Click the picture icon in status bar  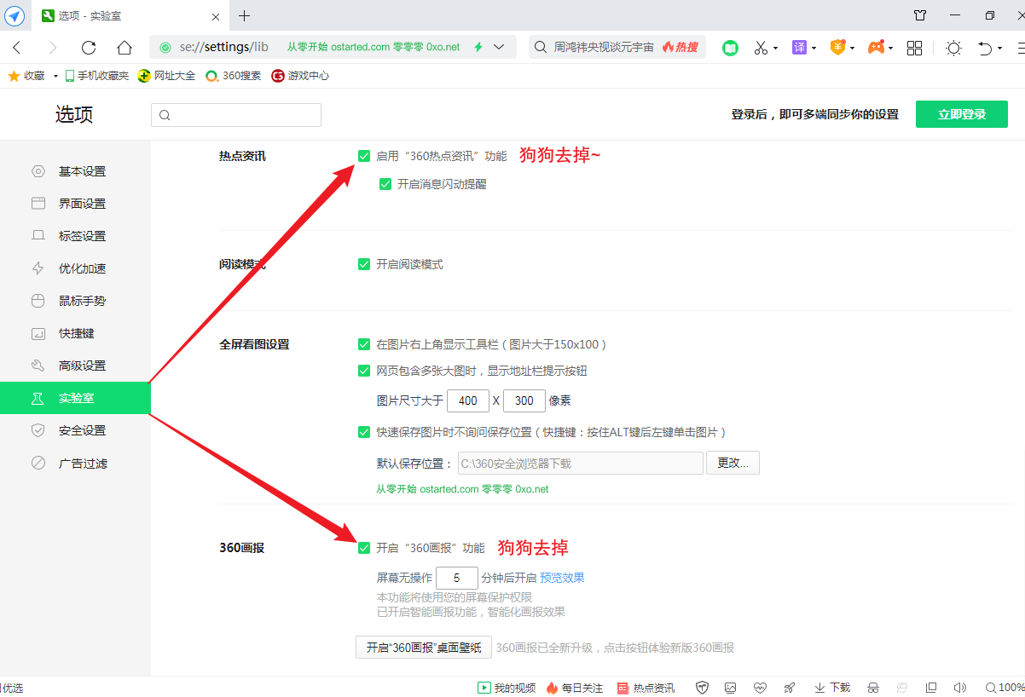tap(731, 688)
